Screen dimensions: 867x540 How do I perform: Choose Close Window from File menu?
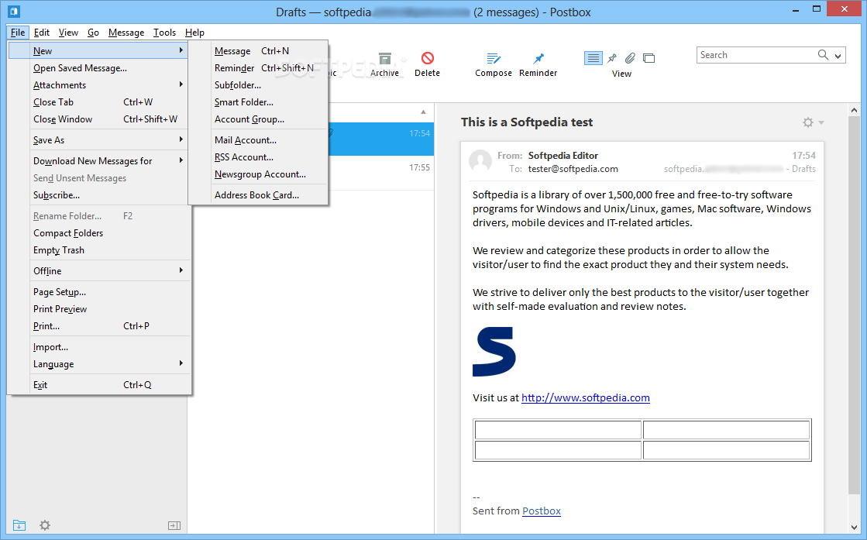click(98, 119)
